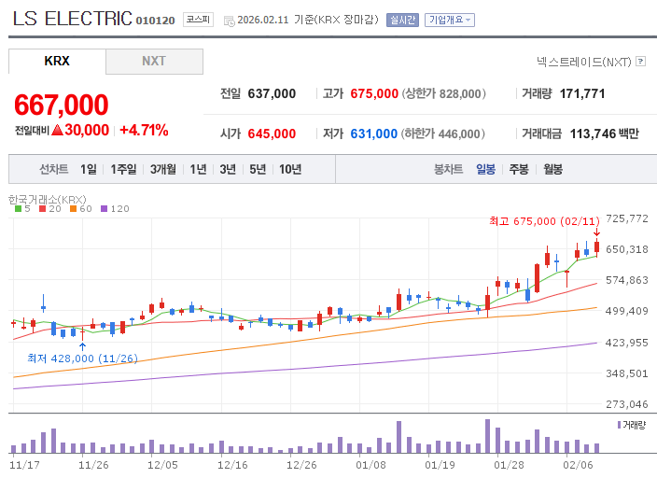Viewport: 657px width, 478px height.
Task: Click the 실시간 real-time button
Action: (x=402, y=20)
